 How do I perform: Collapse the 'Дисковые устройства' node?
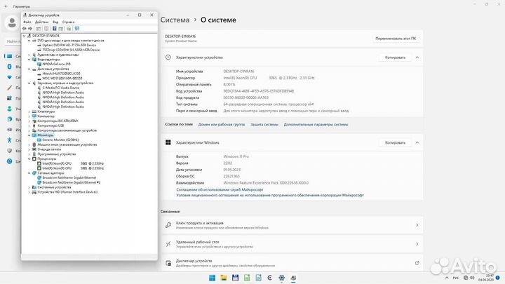[x=29, y=69]
